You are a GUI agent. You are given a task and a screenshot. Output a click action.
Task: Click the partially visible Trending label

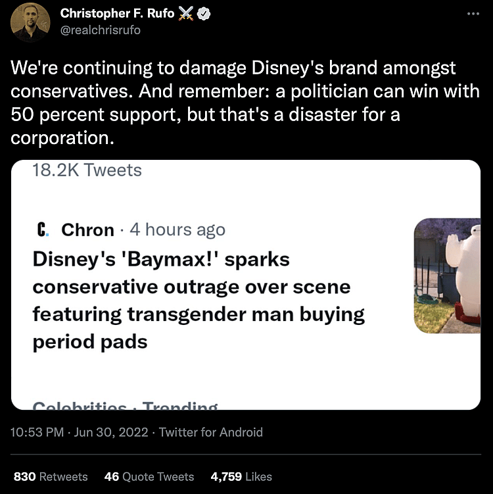pos(180,407)
